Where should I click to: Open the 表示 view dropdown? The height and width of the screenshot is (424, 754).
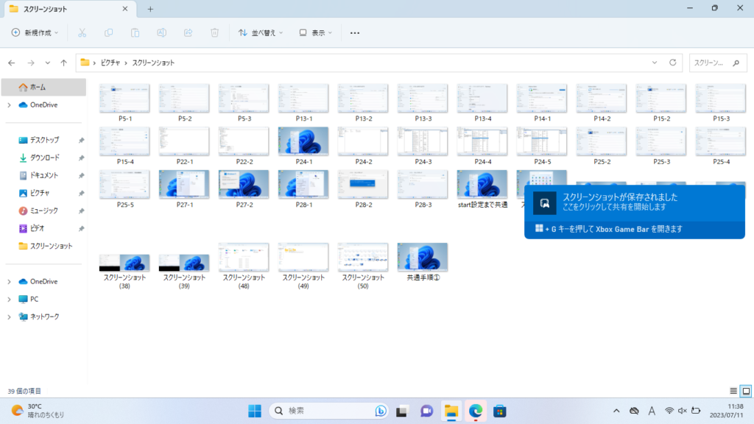click(316, 32)
